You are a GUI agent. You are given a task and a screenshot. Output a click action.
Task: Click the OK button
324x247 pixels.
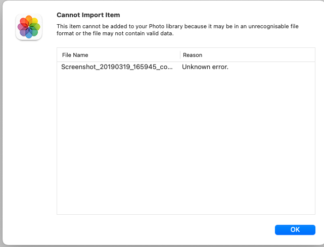(x=295, y=229)
